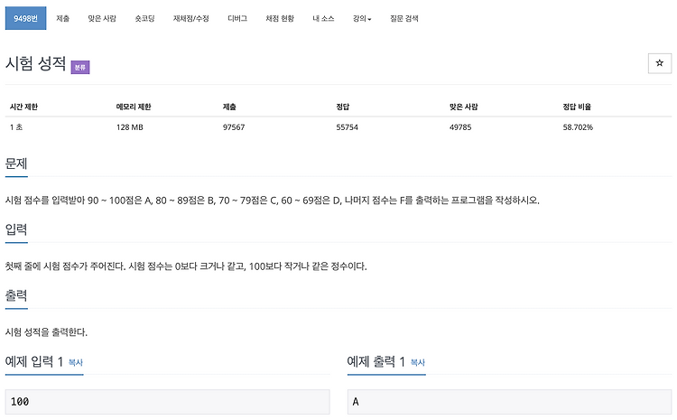Select the 정답 value 55754

[x=348, y=127]
